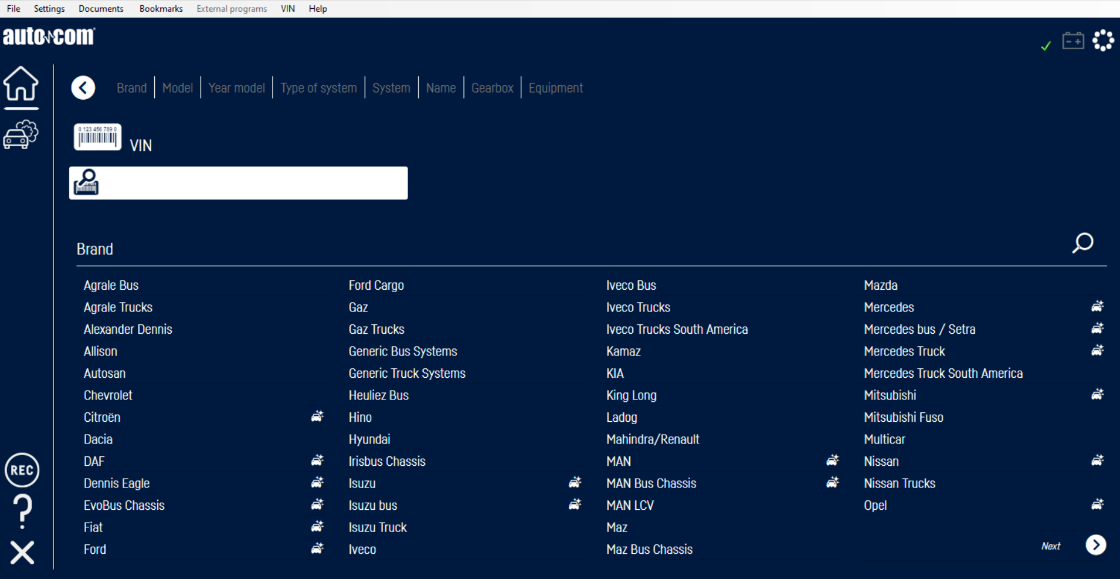Select King Long brand
Viewport: 1120px width, 579px height.
632,395
